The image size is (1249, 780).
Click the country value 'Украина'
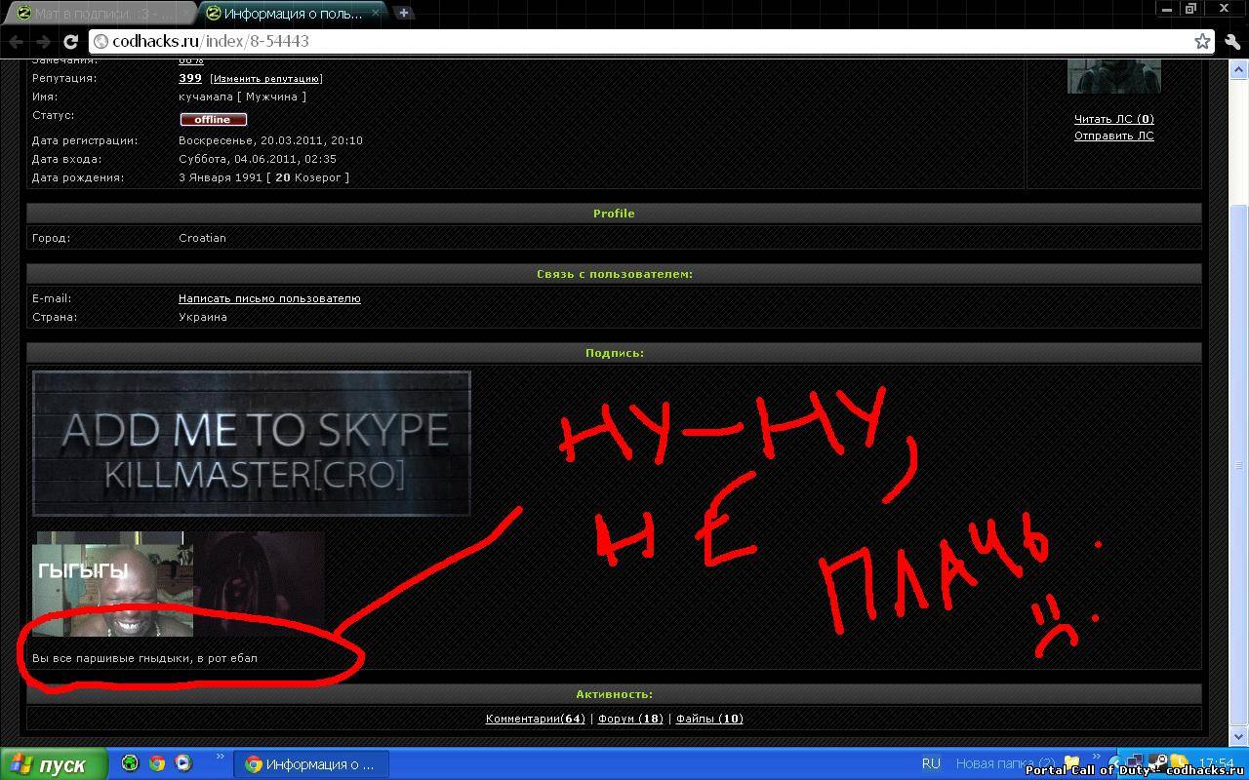coord(203,317)
